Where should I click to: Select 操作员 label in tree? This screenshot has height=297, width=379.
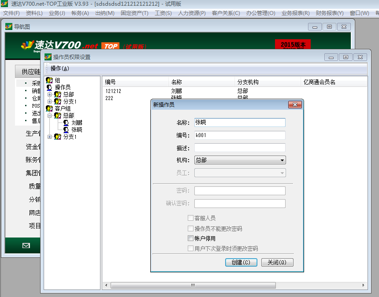click(63, 87)
